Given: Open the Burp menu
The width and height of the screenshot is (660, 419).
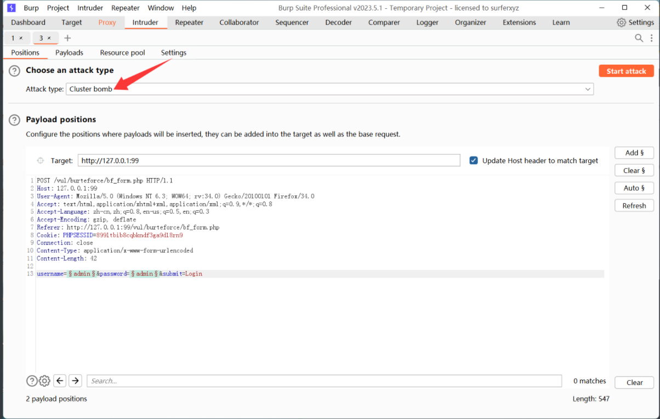Looking at the screenshot, I should [x=31, y=8].
